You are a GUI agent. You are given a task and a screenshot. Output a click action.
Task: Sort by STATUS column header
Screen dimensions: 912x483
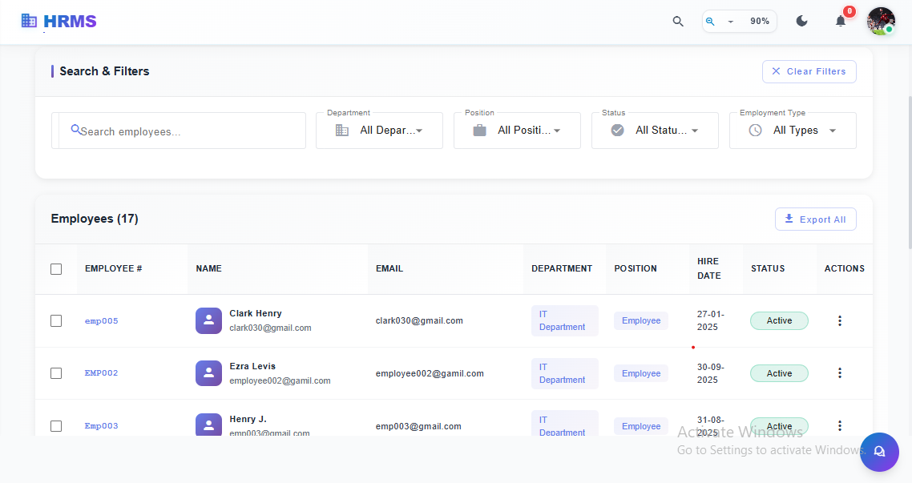768,268
